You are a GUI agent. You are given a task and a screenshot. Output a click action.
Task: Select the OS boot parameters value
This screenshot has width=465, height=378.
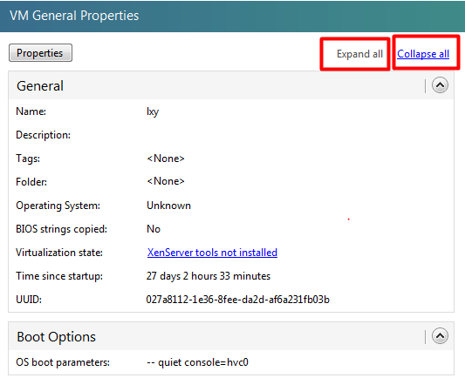click(197, 362)
